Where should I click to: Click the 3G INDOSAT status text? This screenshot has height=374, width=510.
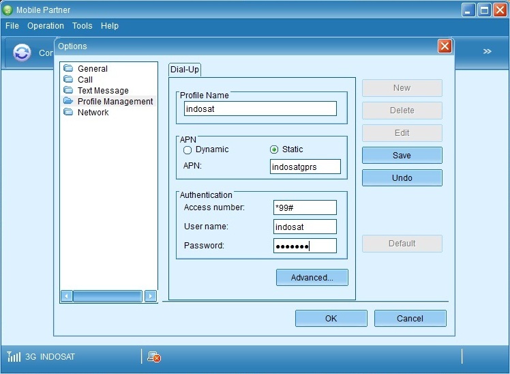(50, 357)
